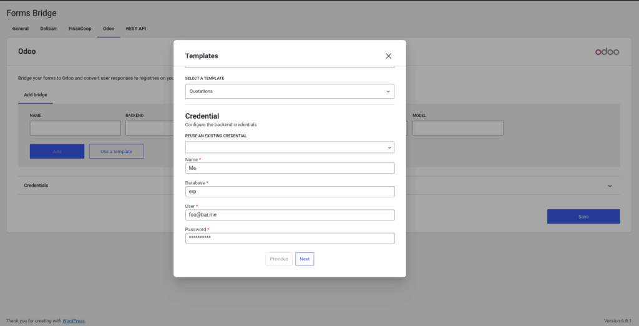Focus the Password field
This screenshot has height=326, width=639.
tap(290, 239)
